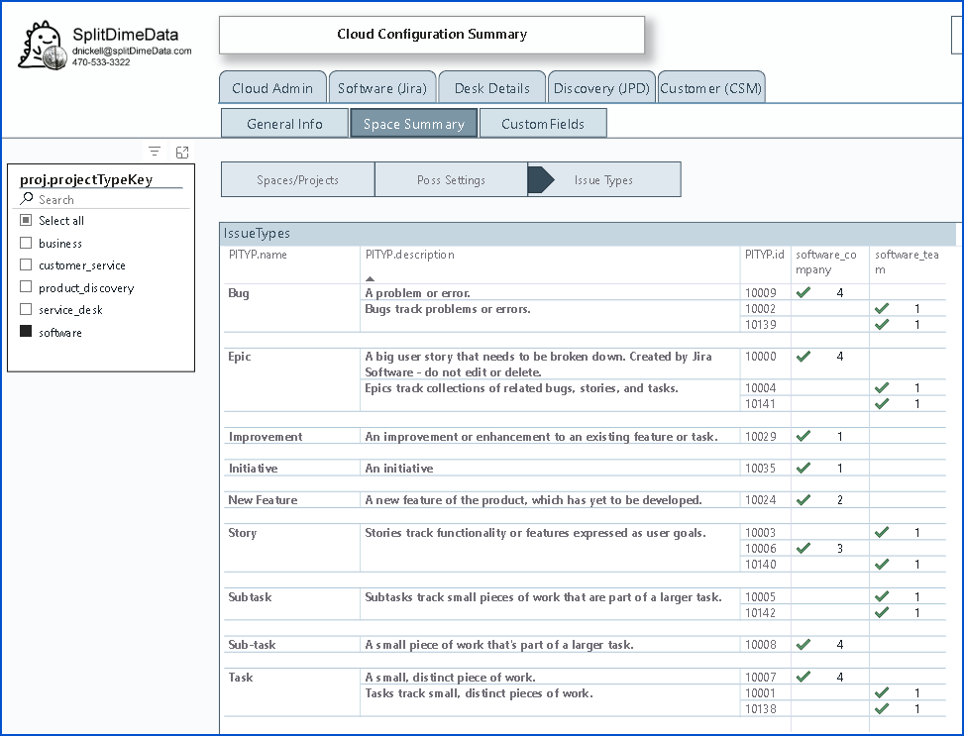Select the Subtask issue type row
This screenshot has height=736, width=964.
(250, 597)
